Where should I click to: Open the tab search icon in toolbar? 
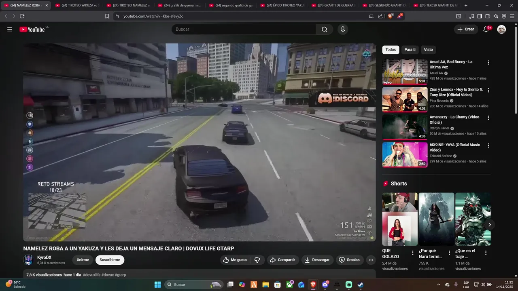click(x=459, y=16)
